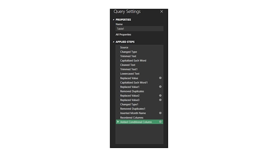Open the All Properties link
This screenshot has width=278, height=157.
[x=123, y=34]
